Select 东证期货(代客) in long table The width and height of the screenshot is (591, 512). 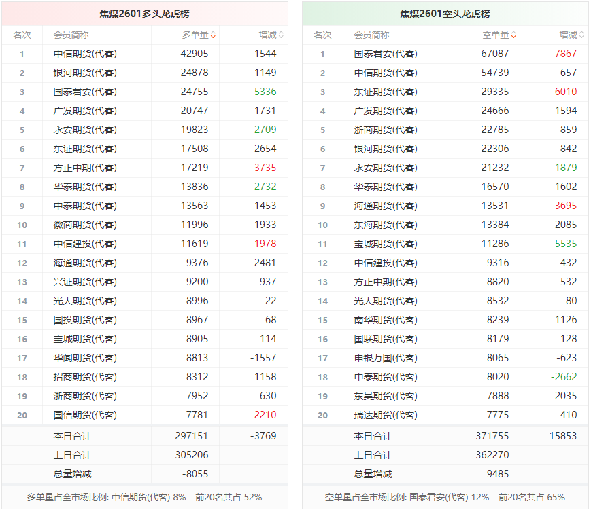click(x=85, y=149)
